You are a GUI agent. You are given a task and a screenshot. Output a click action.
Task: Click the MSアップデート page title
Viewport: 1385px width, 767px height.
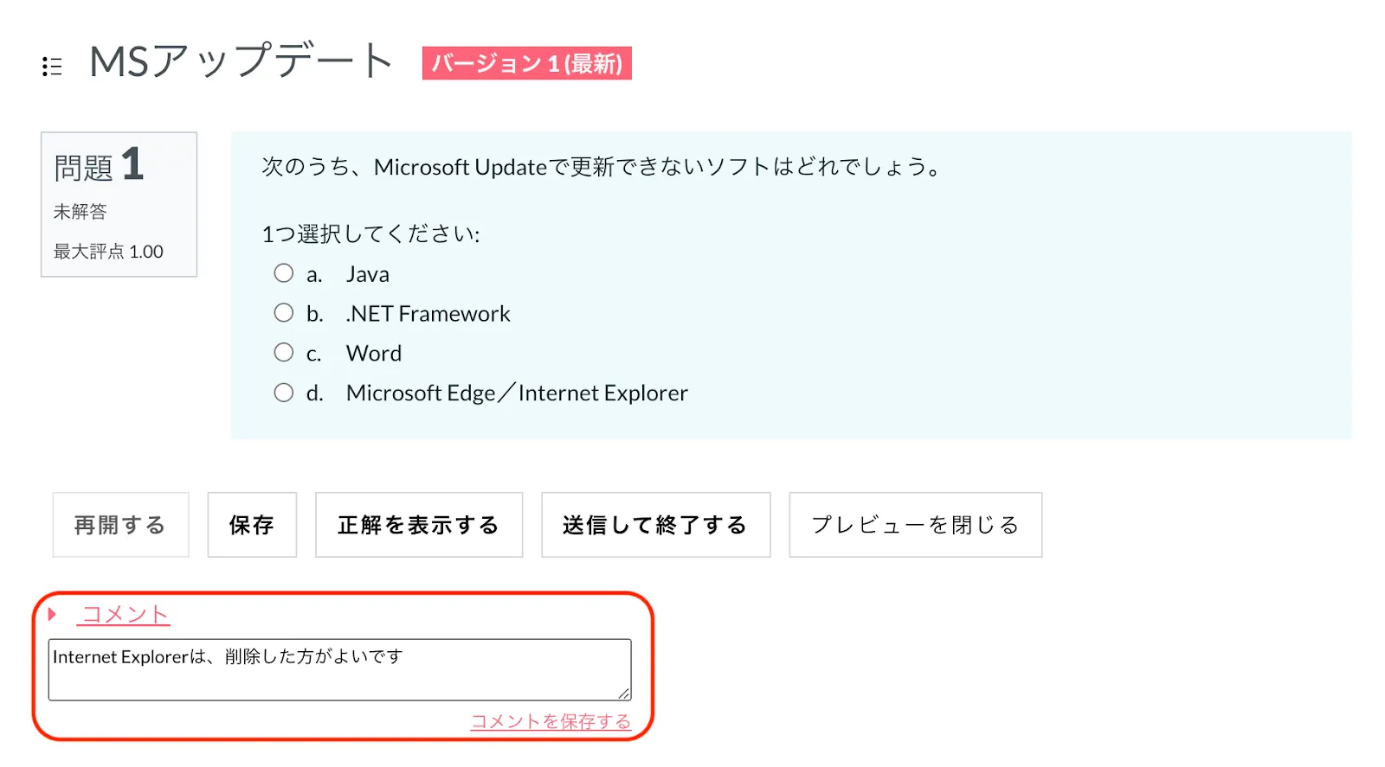click(x=242, y=61)
